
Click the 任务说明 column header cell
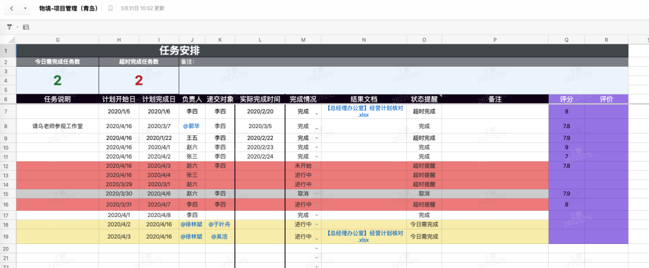click(x=57, y=99)
